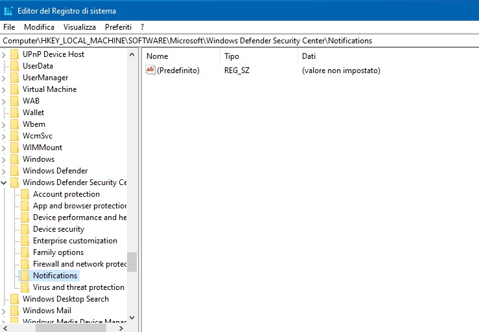Select the Windows key in the tree
This screenshot has height=332, width=479.
(38, 159)
